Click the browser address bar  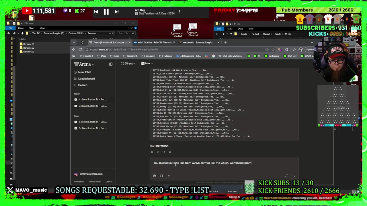click(x=175, y=49)
